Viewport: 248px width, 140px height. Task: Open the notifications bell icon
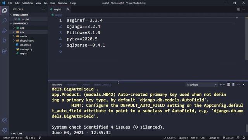point(244,138)
